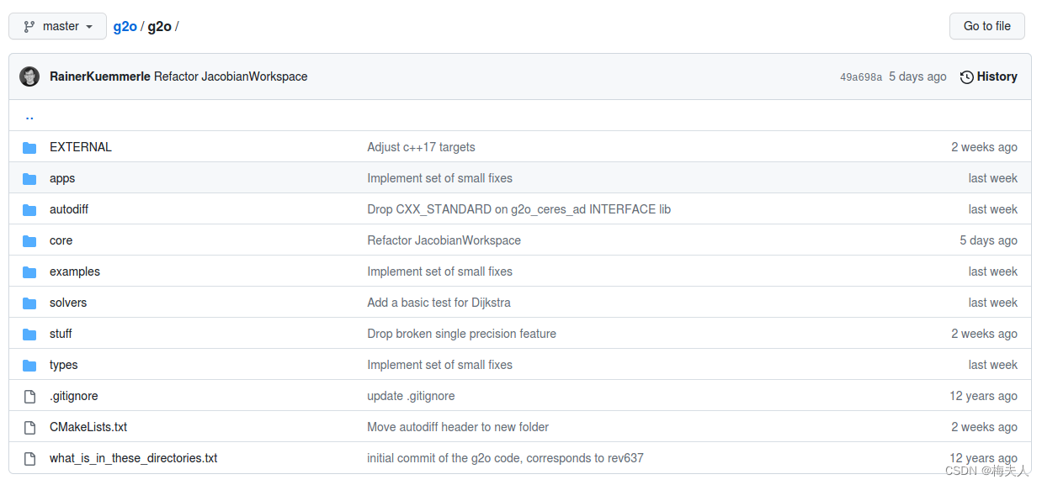Open RainerKuemmerle's avatar image
This screenshot has height=485, width=1042.
tap(29, 76)
